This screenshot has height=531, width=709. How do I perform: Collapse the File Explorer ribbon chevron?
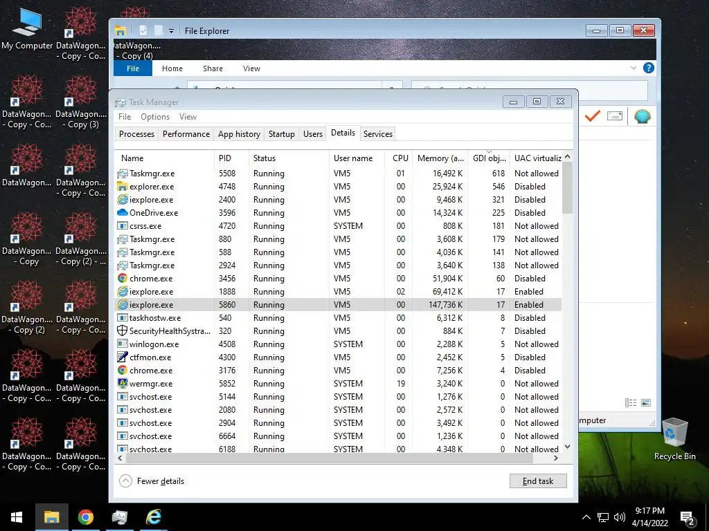point(633,68)
